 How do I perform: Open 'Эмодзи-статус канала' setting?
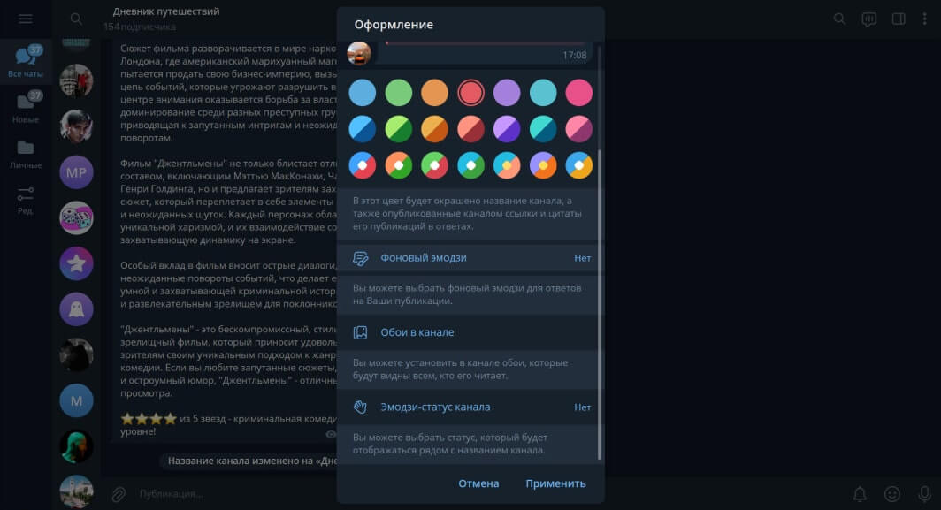pyautogui.click(x=470, y=407)
